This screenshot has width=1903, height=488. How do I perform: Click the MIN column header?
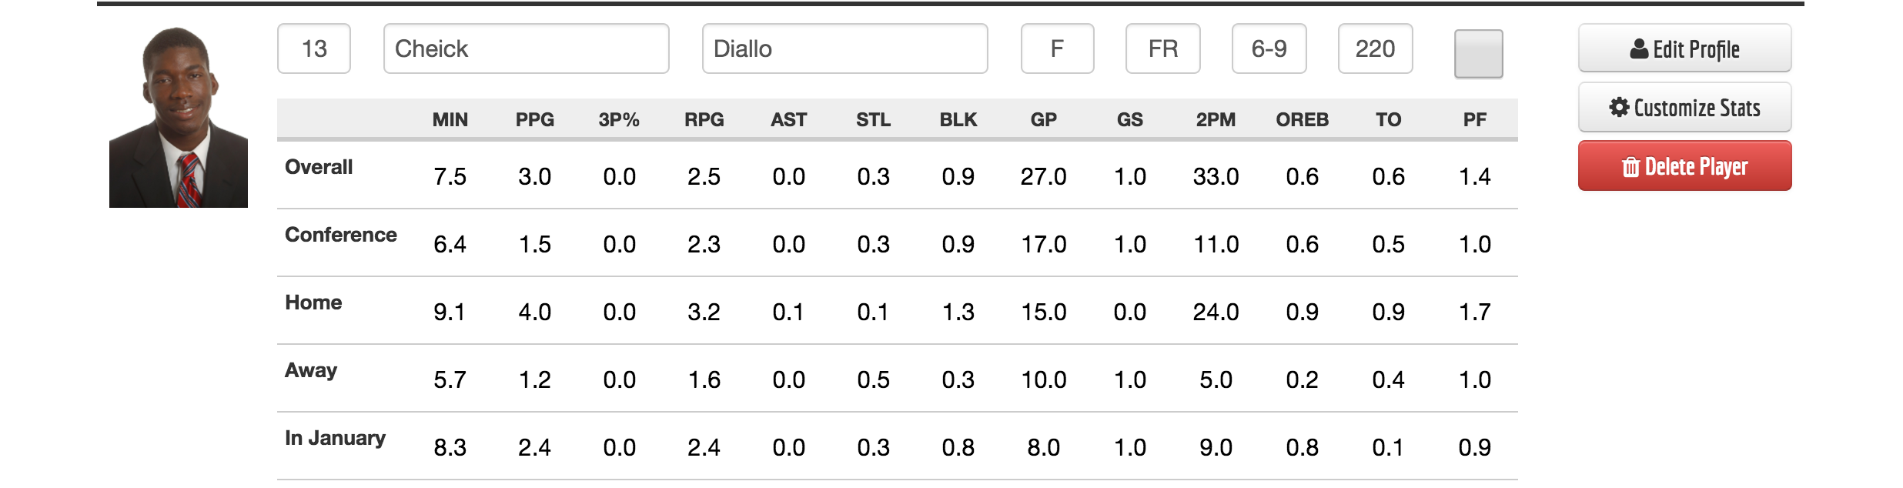click(x=450, y=120)
